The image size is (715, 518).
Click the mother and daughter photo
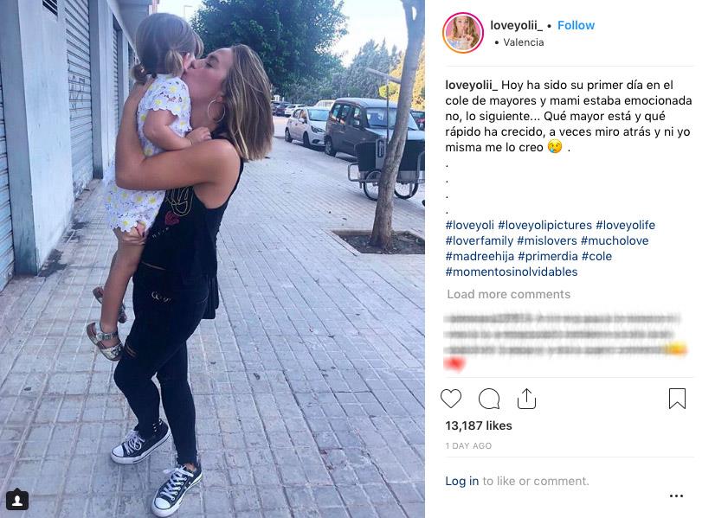(x=212, y=259)
